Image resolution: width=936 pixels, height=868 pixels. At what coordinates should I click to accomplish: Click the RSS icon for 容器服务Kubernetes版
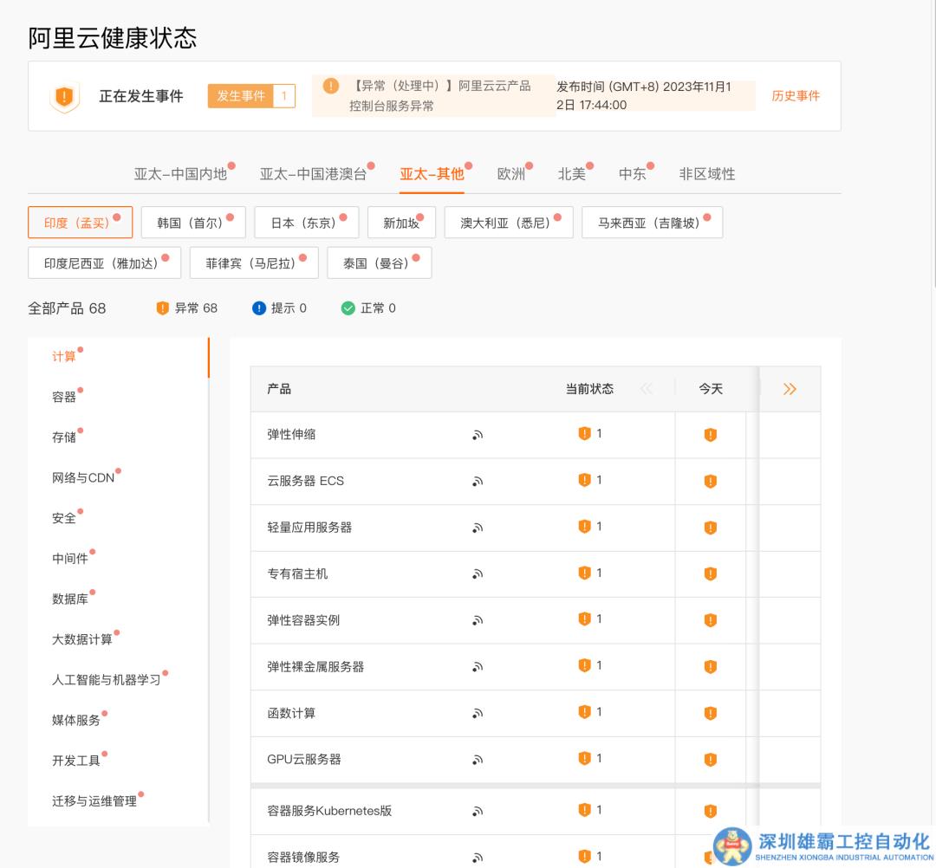[x=478, y=811]
